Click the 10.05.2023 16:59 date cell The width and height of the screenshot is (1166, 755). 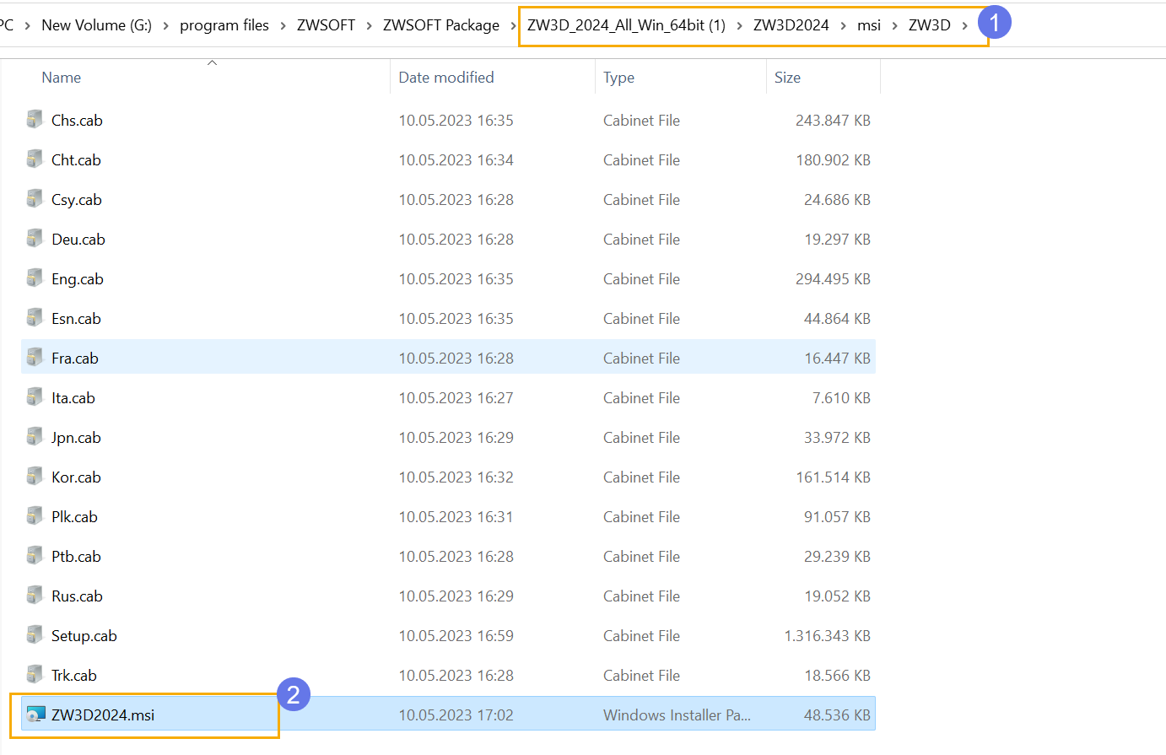[x=456, y=635]
